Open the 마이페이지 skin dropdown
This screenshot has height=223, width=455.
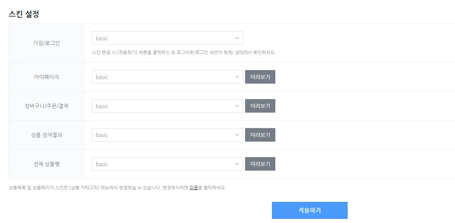click(167, 77)
